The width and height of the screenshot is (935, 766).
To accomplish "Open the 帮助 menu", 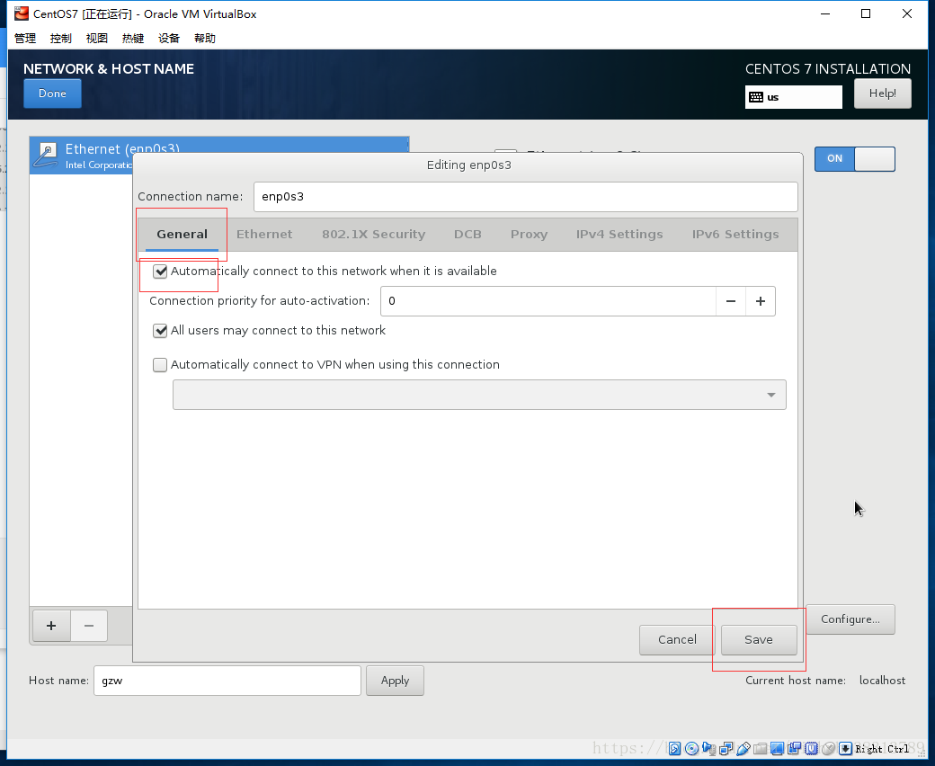I will [x=205, y=38].
